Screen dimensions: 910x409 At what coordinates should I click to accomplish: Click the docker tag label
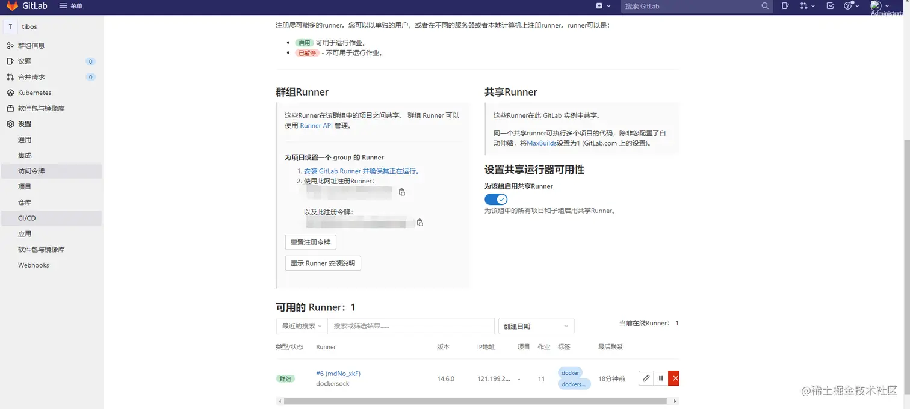pos(570,373)
